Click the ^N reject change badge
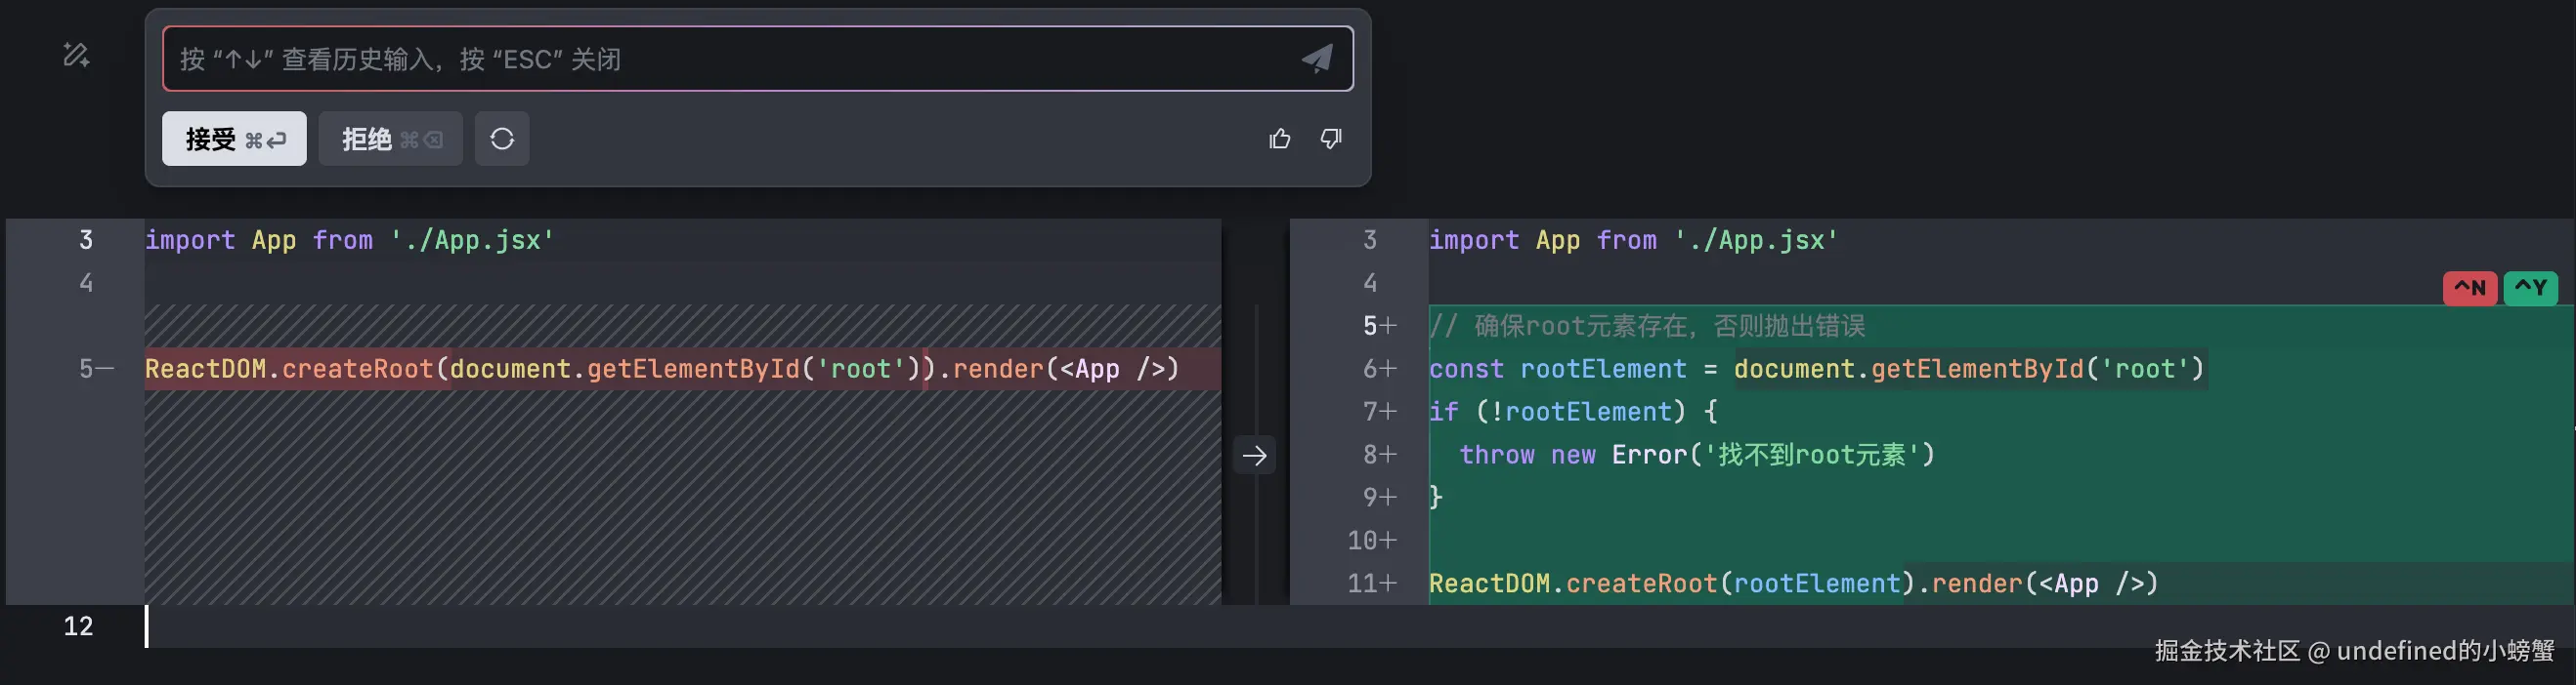Image resolution: width=2576 pixels, height=685 pixels. (2470, 288)
